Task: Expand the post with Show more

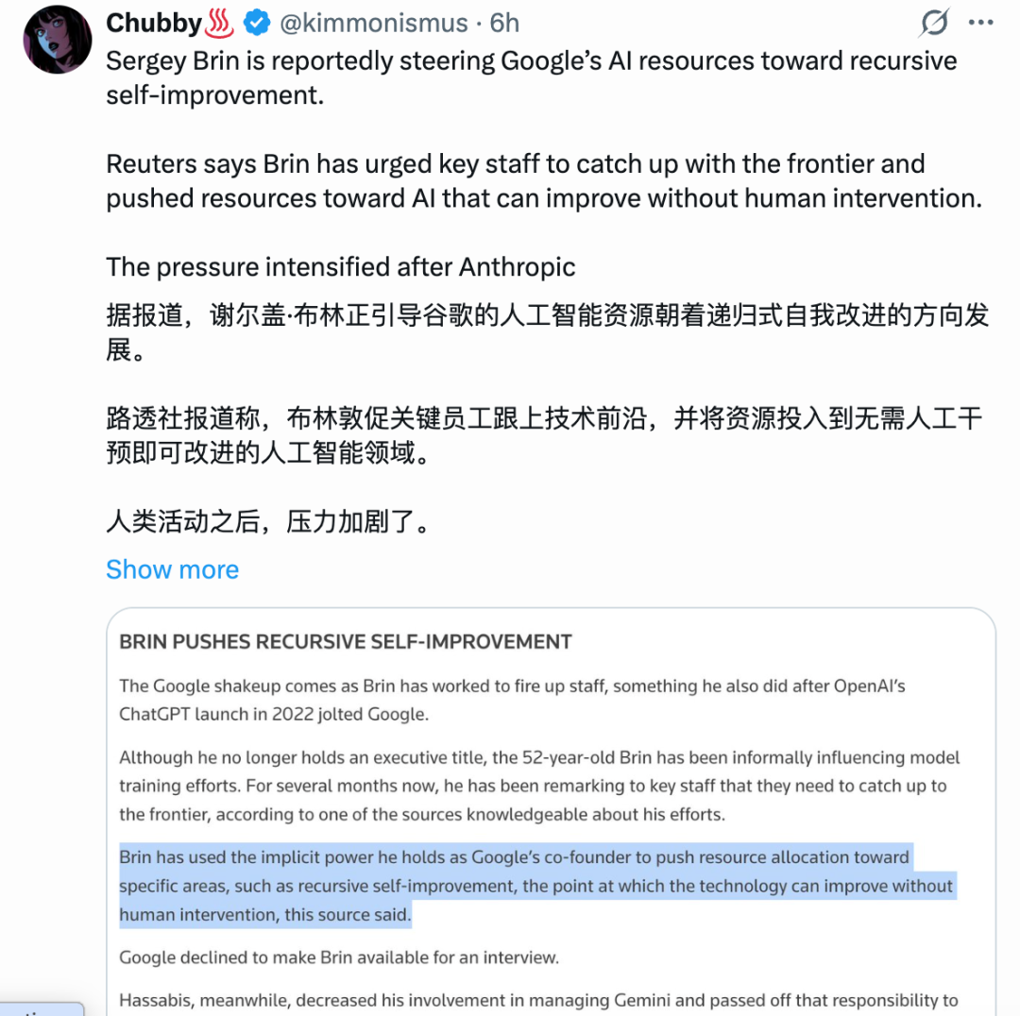Action: 173,569
